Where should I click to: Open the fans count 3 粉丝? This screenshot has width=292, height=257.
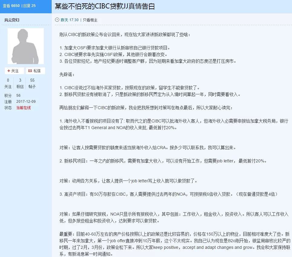20,83
